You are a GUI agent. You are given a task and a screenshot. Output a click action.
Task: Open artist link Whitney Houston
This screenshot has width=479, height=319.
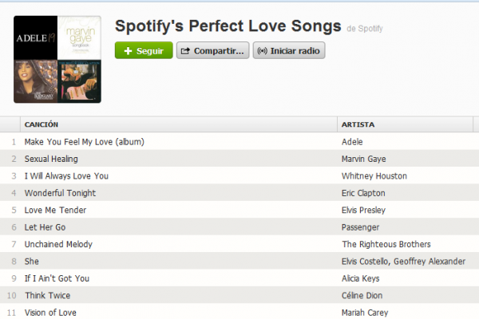pos(374,176)
